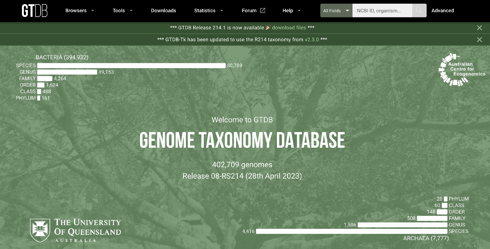Expand the Statistics menu
This screenshot has height=249, width=490.
208,11
